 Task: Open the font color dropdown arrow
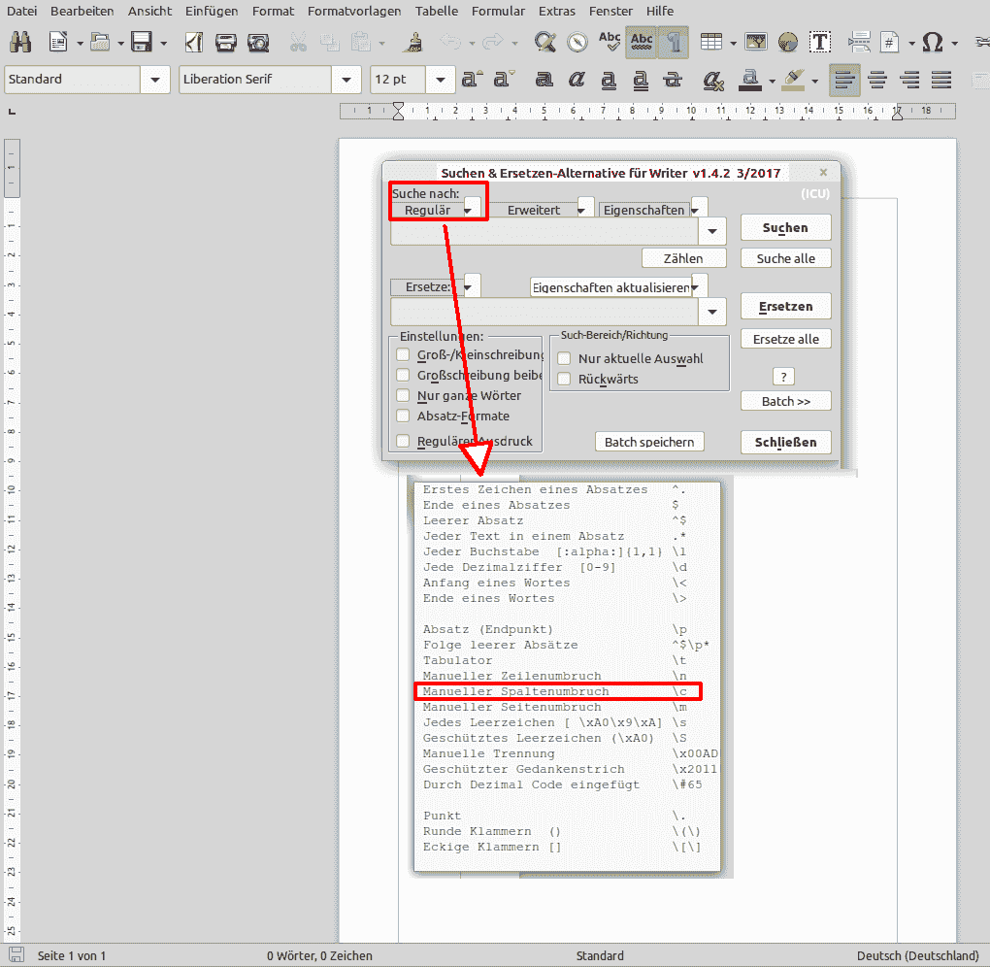click(x=773, y=81)
